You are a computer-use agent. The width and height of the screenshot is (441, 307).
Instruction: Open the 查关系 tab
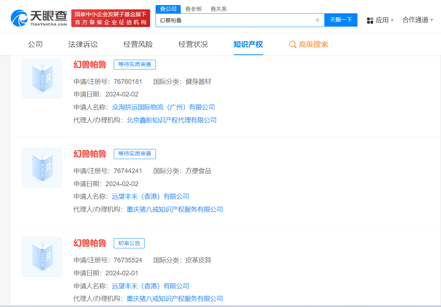click(219, 9)
